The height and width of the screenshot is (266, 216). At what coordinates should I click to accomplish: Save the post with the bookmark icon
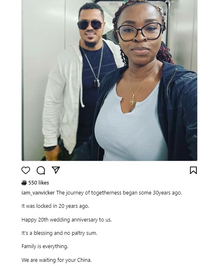pyautogui.click(x=193, y=170)
